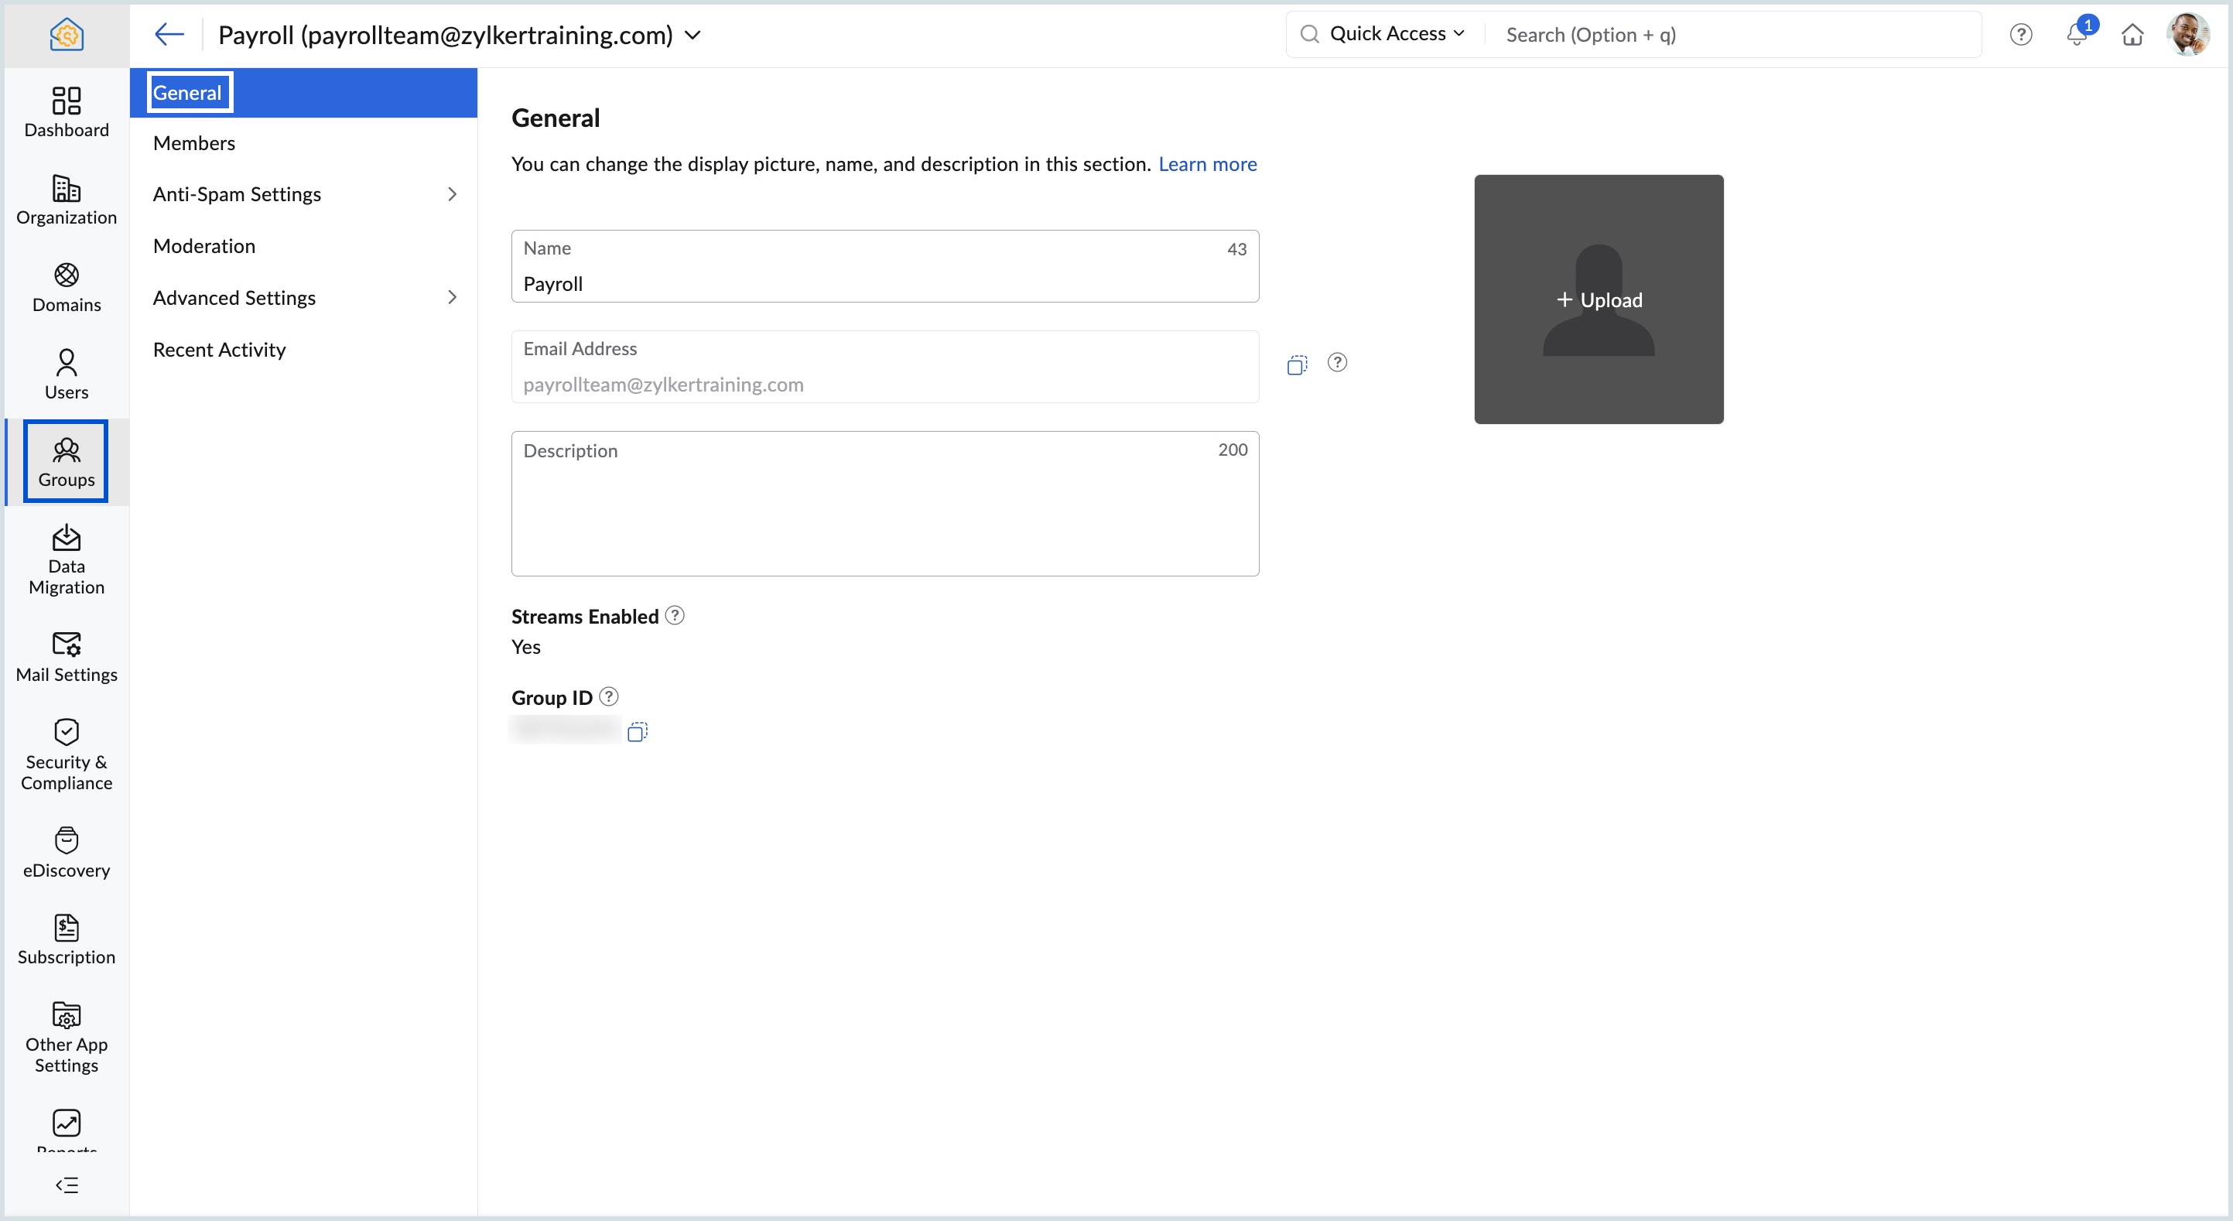
Task: Expand Advanced Settings submenu
Action: click(x=303, y=297)
